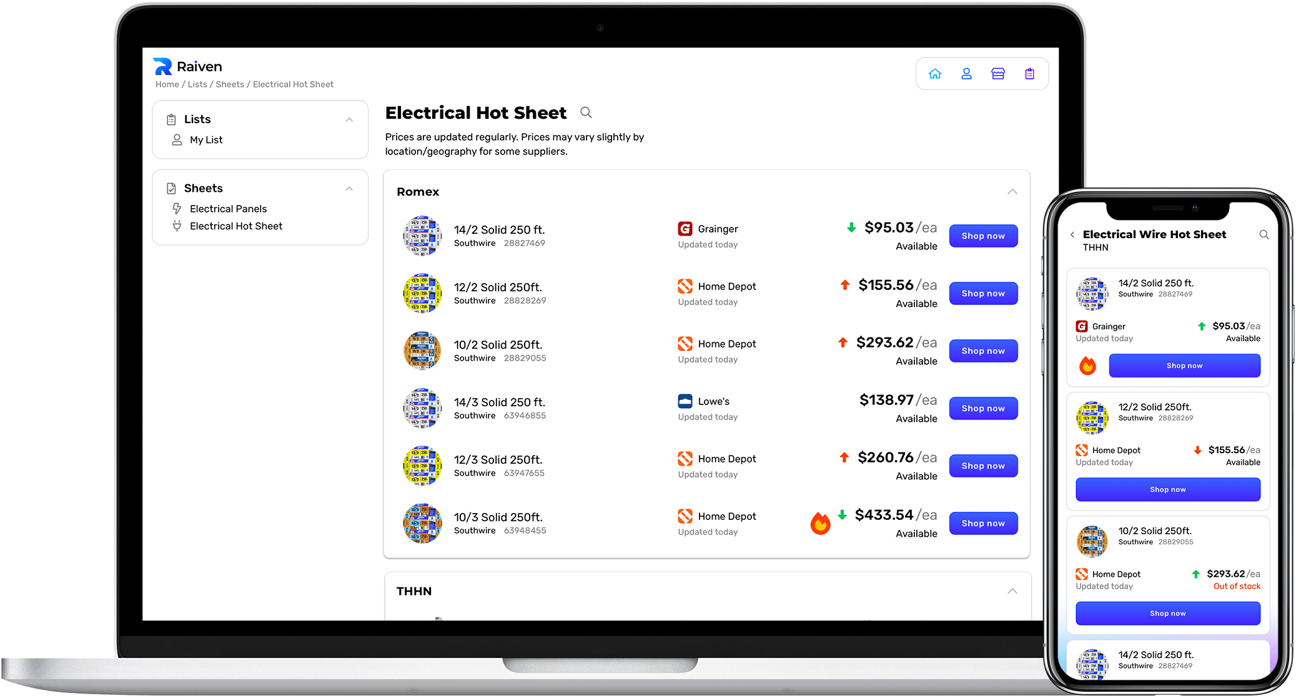Click the Electrical Hot Sheet plug icon
1296x698 pixels.
177,225
